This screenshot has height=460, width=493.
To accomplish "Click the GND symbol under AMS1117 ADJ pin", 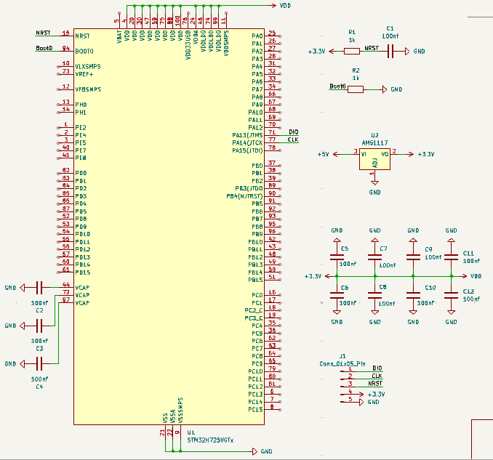I will click(x=374, y=187).
